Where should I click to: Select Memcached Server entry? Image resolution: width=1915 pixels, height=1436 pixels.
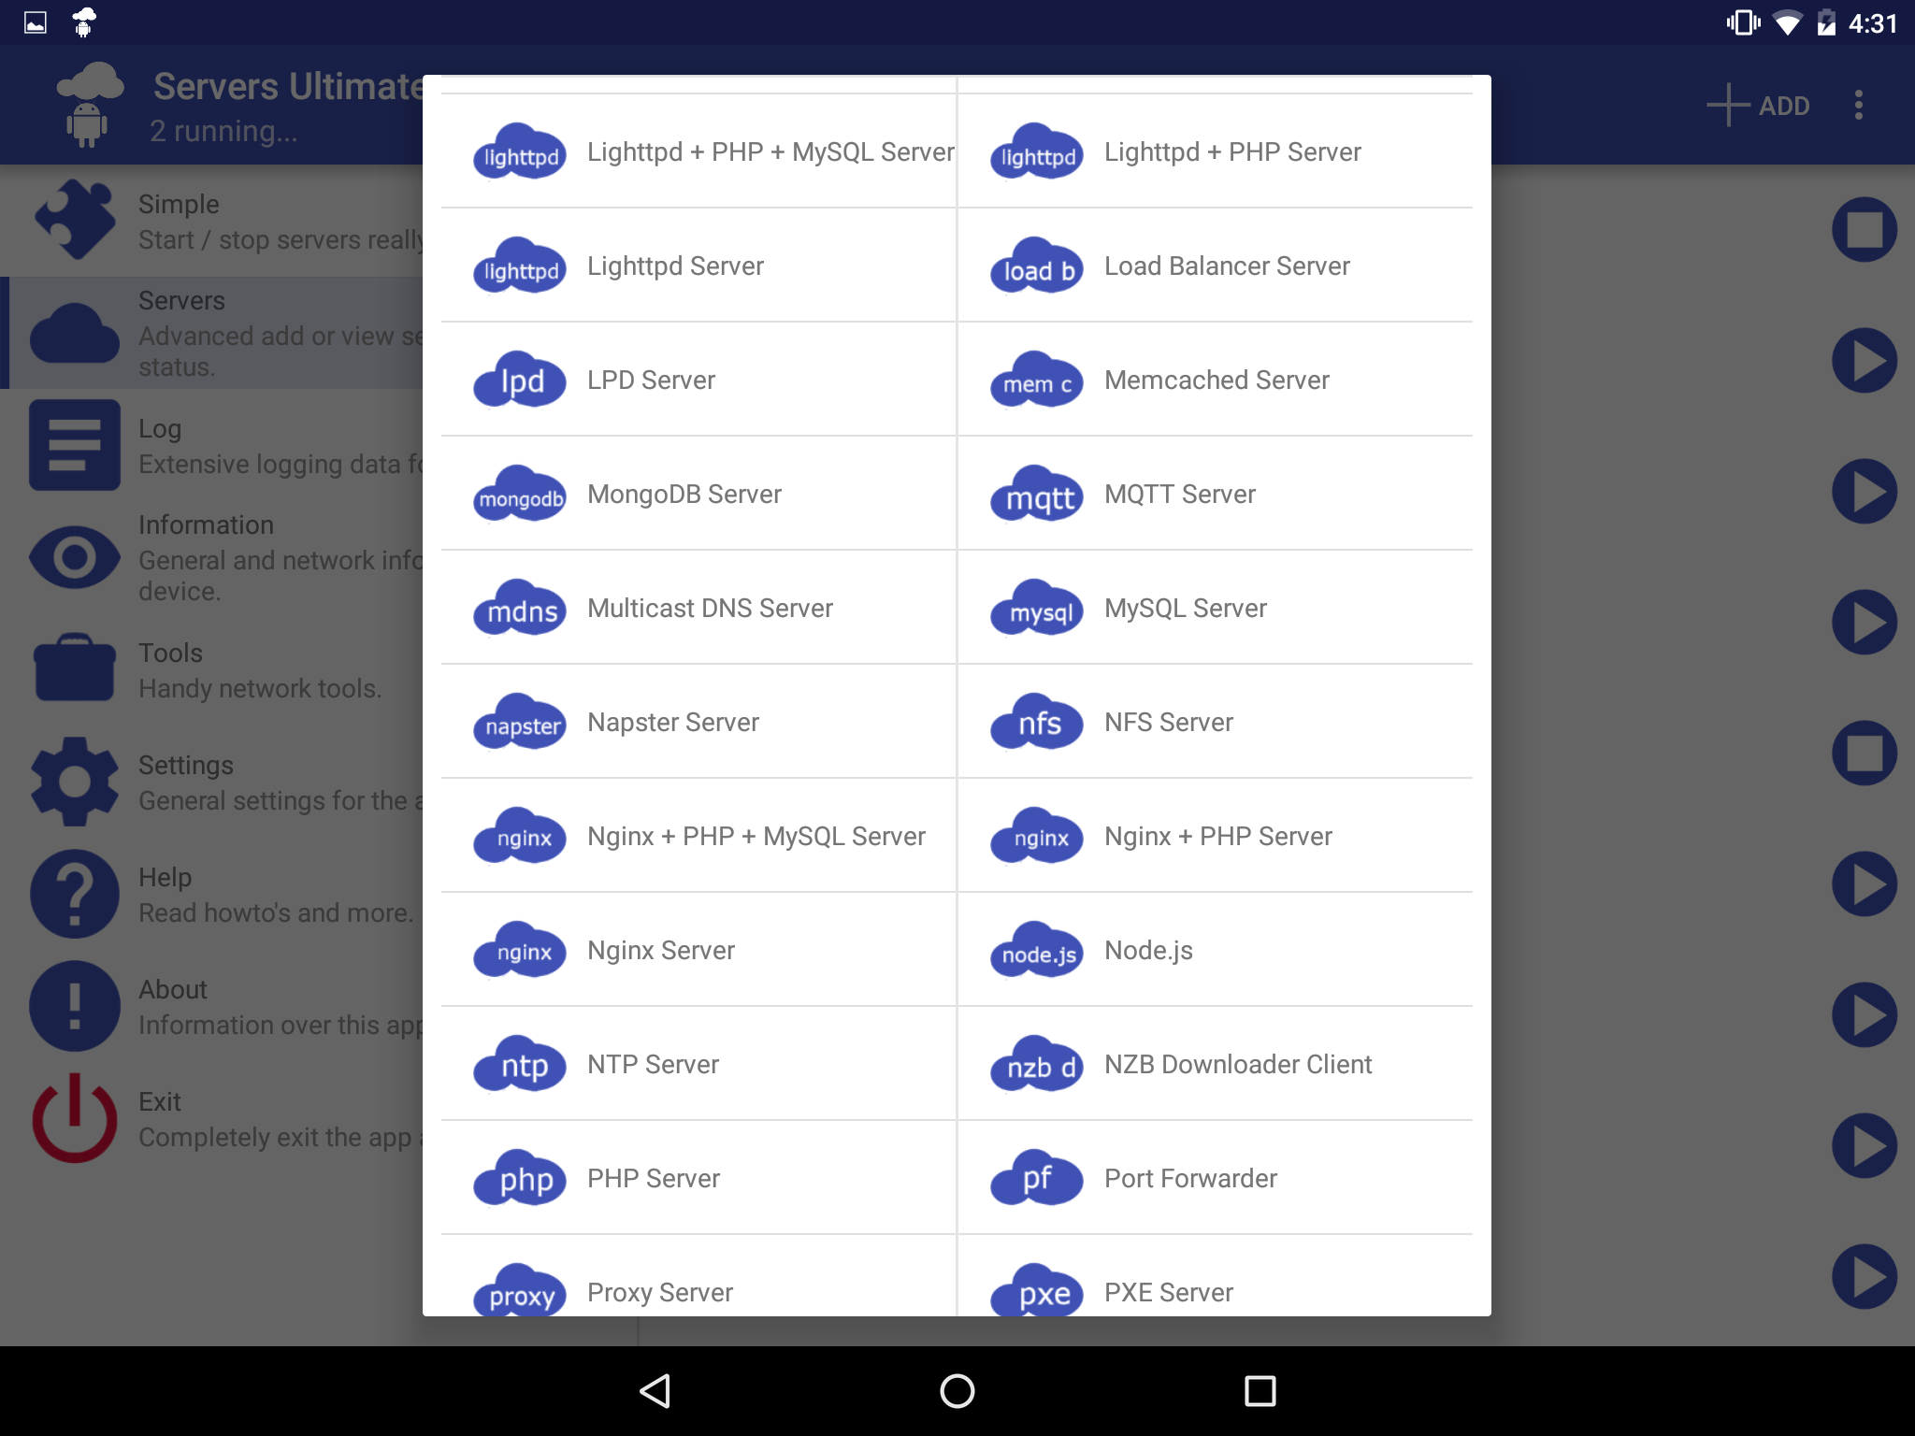[1216, 380]
